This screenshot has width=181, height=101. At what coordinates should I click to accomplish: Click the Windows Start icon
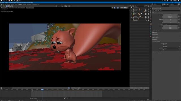pyautogui.click(x=1, y=1)
